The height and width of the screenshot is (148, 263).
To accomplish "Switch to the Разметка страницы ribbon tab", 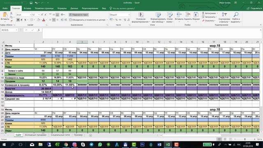I will pyautogui.click(x=44, y=8).
